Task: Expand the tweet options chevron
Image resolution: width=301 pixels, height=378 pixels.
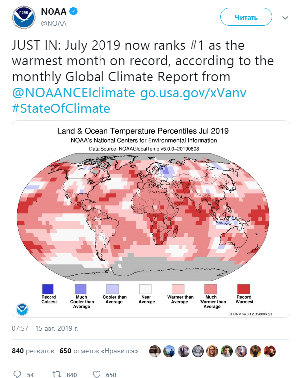Action: tap(285, 17)
